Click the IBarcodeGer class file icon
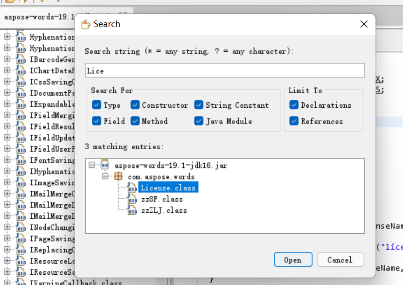Image resolution: width=403 pixels, height=285 pixels. 21,59
